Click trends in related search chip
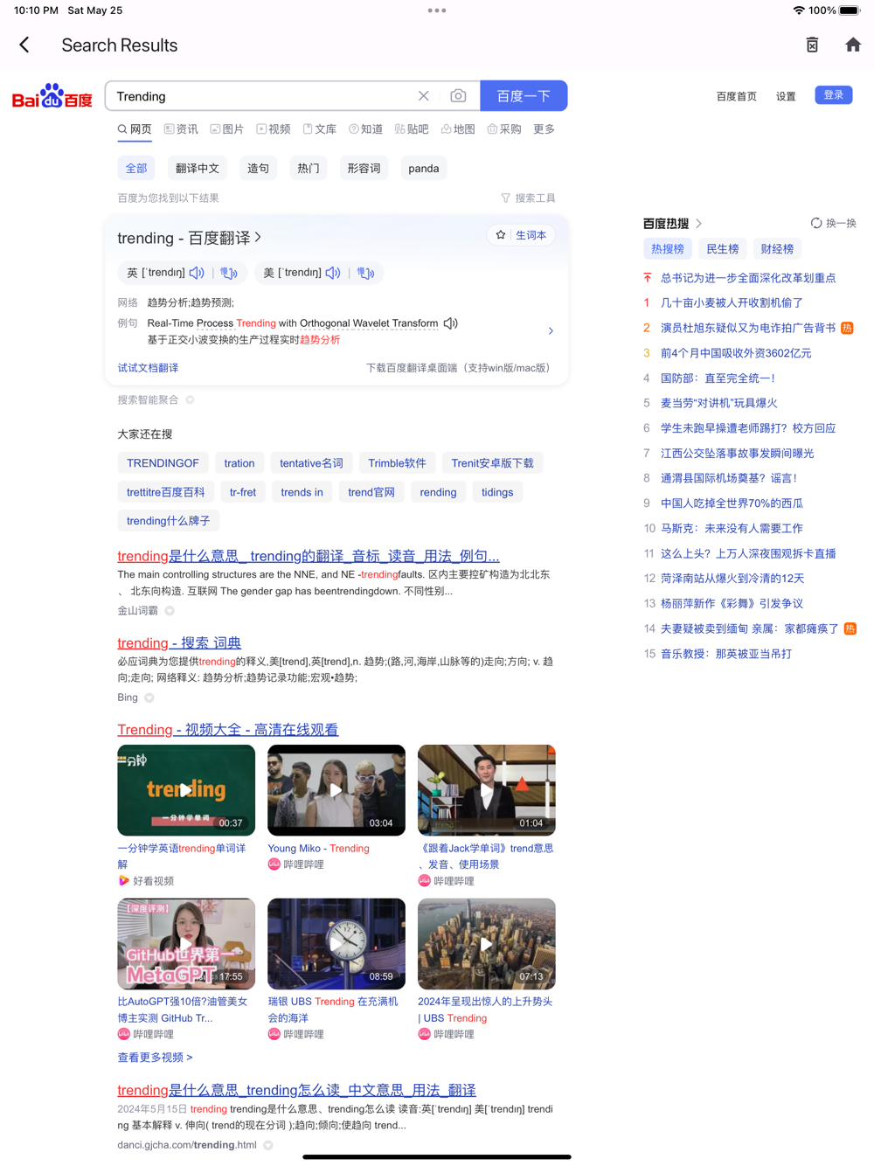Screen dimensions: 874x1166 [302, 492]
